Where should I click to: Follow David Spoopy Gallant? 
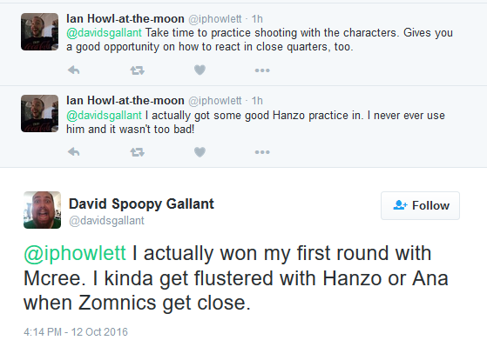(420, 205)
